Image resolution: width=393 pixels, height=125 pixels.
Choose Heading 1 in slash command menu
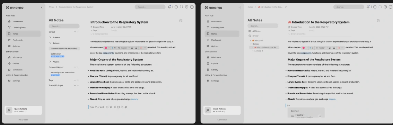click(306, 116)
